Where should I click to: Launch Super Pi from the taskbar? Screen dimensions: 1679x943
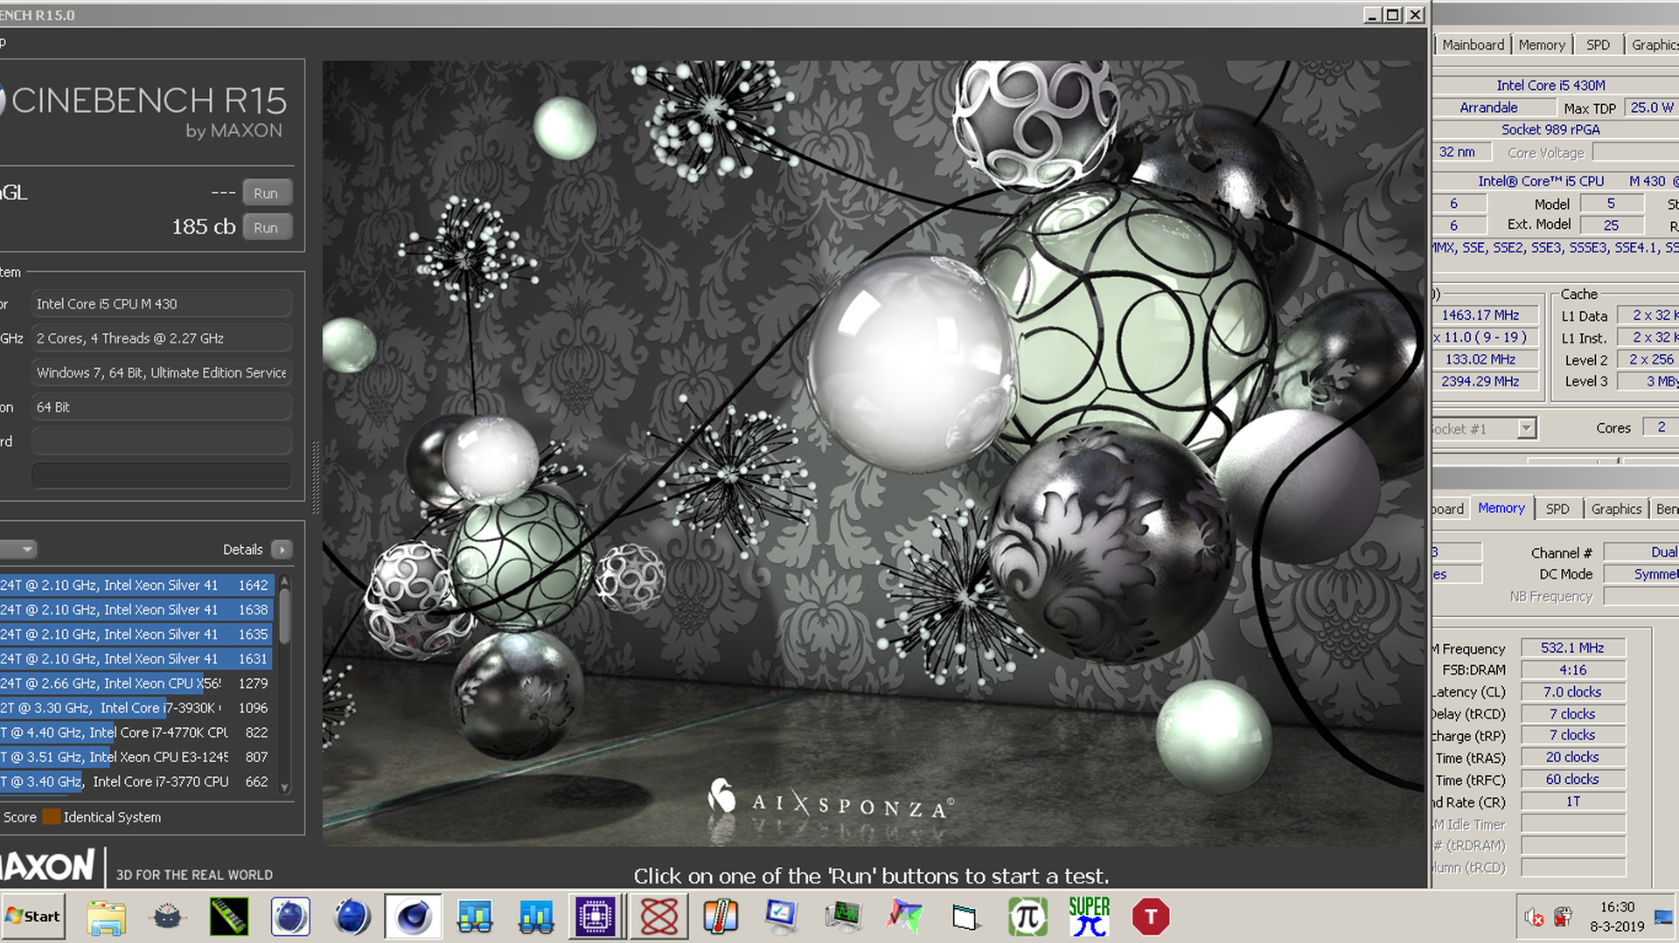click(1089, 918)
